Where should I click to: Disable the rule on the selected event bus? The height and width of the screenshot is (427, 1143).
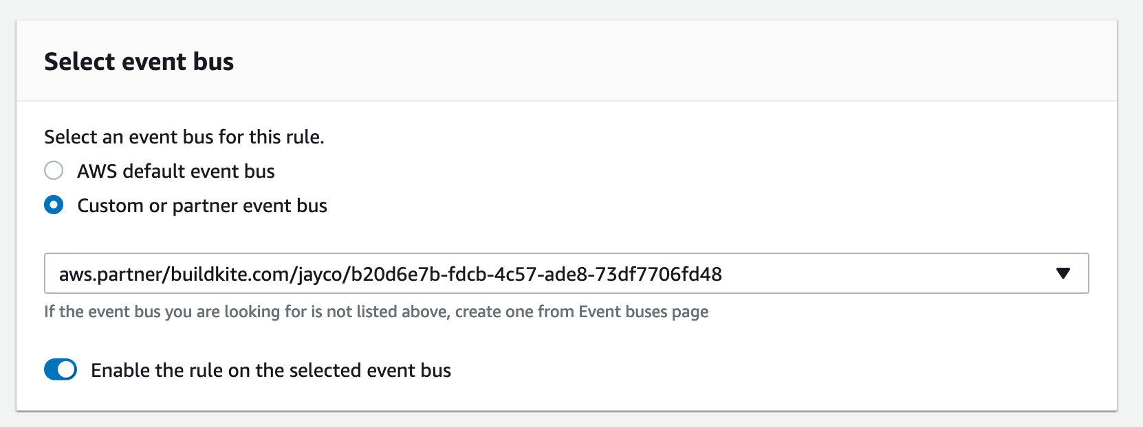[x=61, y=370]
